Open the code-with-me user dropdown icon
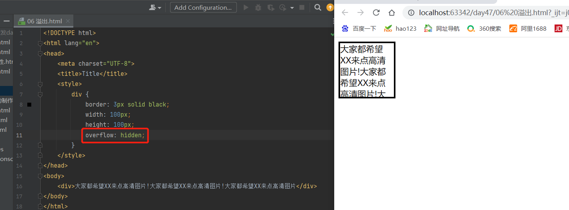This screenshot has width=569, height=210. click(x=155, y=7)
